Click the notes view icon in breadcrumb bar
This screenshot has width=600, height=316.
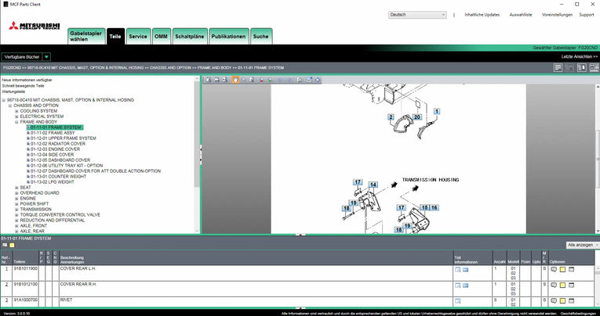coord(558,67)
